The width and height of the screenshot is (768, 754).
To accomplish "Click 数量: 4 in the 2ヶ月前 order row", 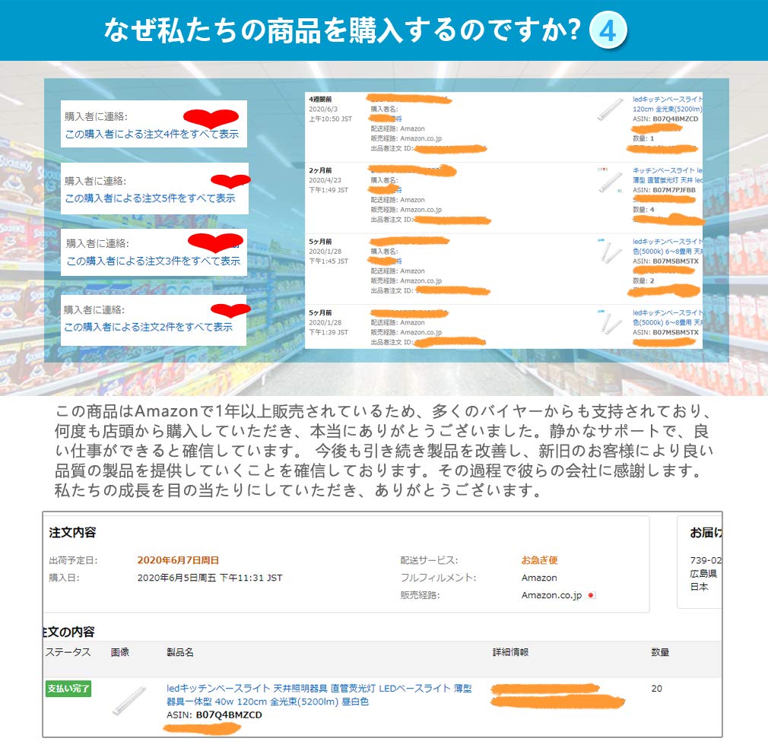I will pyautogui.click(x=643, y=210).
